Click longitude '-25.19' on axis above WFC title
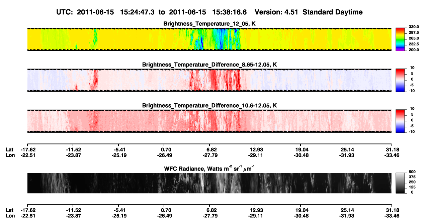The height and width of the screenshot is (223, 435). click(119, 155)
